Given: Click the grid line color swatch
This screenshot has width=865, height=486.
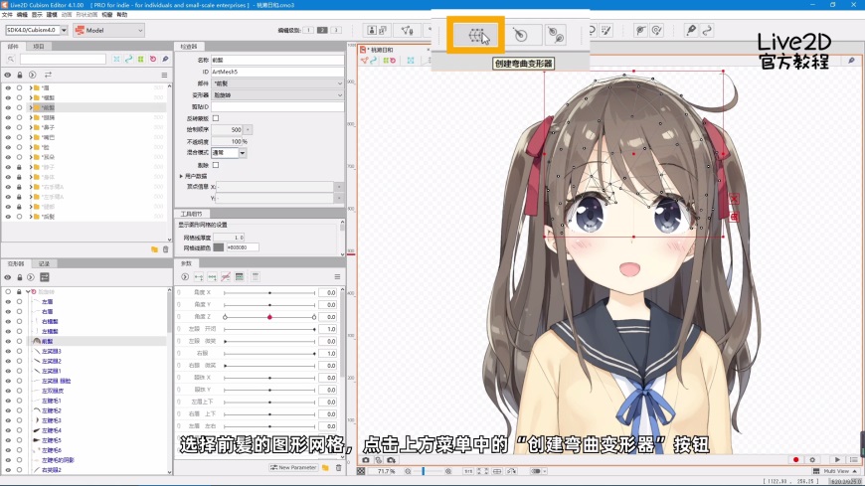Looking at the screenshot, I should [219, 247].
